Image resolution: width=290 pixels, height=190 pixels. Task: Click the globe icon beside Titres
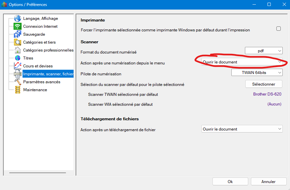18,58
